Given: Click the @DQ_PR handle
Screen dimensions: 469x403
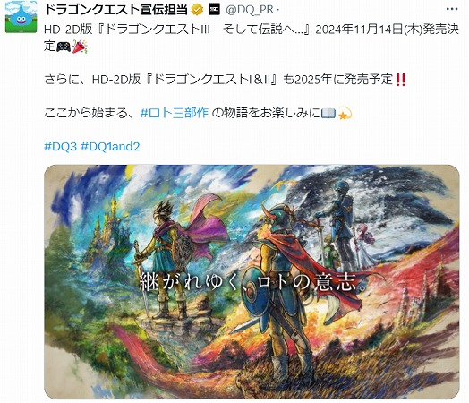Looking at the screenshot, I should 250,10.
